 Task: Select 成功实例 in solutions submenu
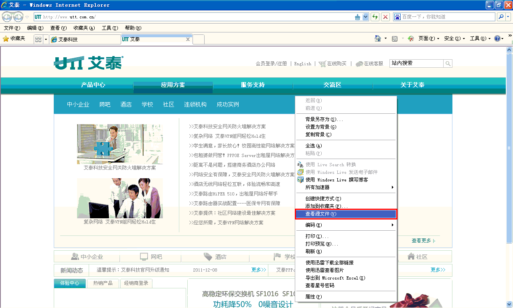click(x=228, y=105)
